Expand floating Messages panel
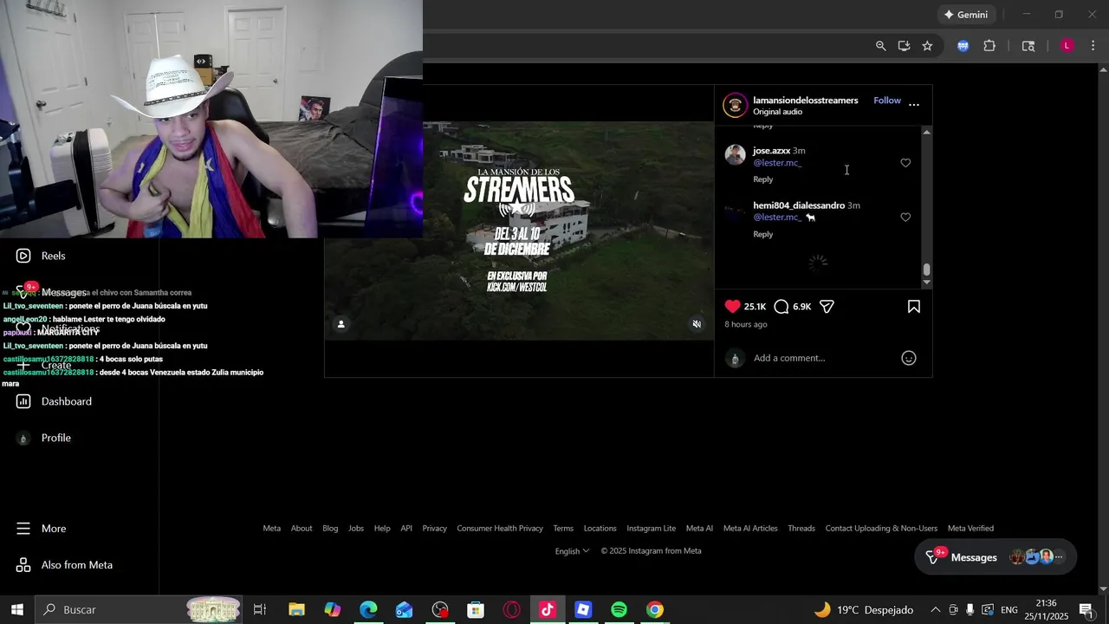The width and height of the screenshot is (1109, 624). click(x=996, y=557)
